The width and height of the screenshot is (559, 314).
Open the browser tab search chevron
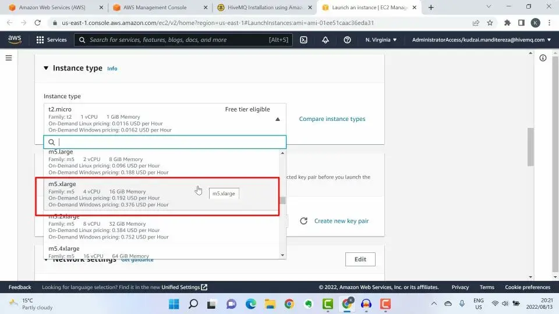(489, 7)
